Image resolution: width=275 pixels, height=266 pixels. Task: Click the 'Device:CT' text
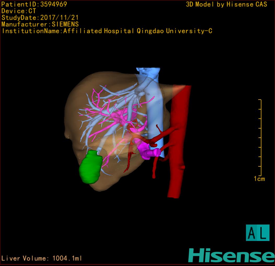(18, 11)
